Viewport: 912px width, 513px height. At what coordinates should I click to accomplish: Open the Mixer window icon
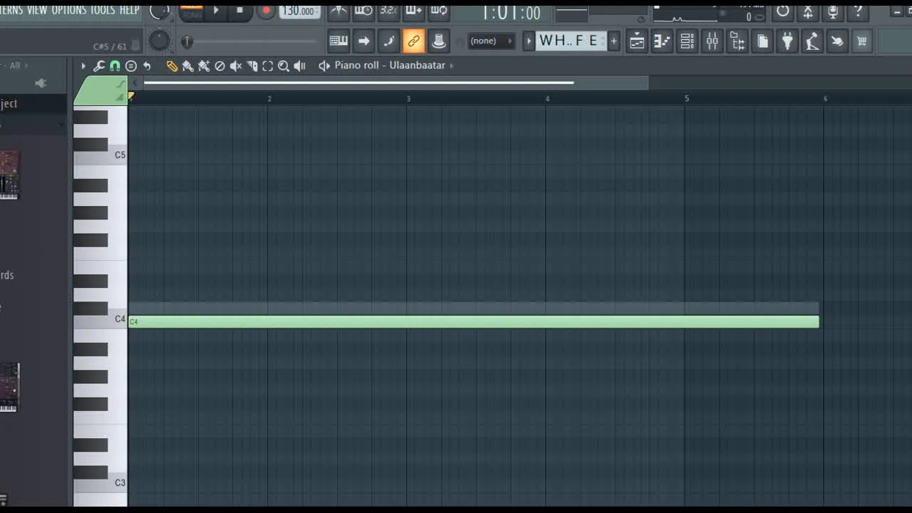[x=712, y=41]
